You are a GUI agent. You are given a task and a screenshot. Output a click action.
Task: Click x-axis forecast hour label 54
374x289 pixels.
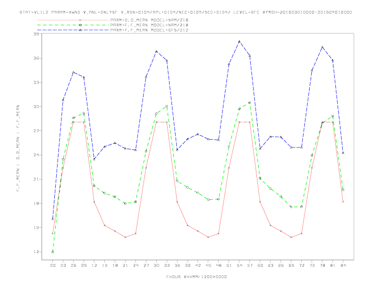click(239, 265)
